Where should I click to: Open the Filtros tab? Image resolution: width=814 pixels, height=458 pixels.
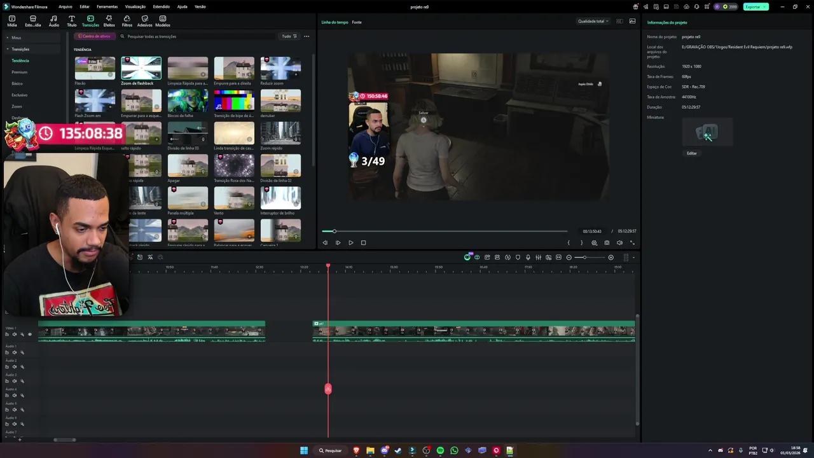pyautogui.click(x=127, y=21)
